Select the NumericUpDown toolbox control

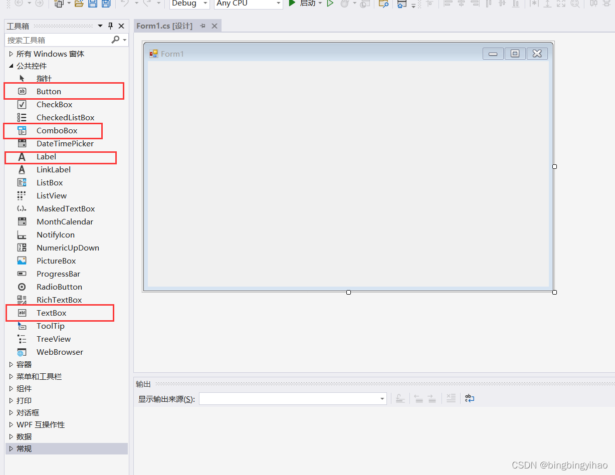pos(66,248)
